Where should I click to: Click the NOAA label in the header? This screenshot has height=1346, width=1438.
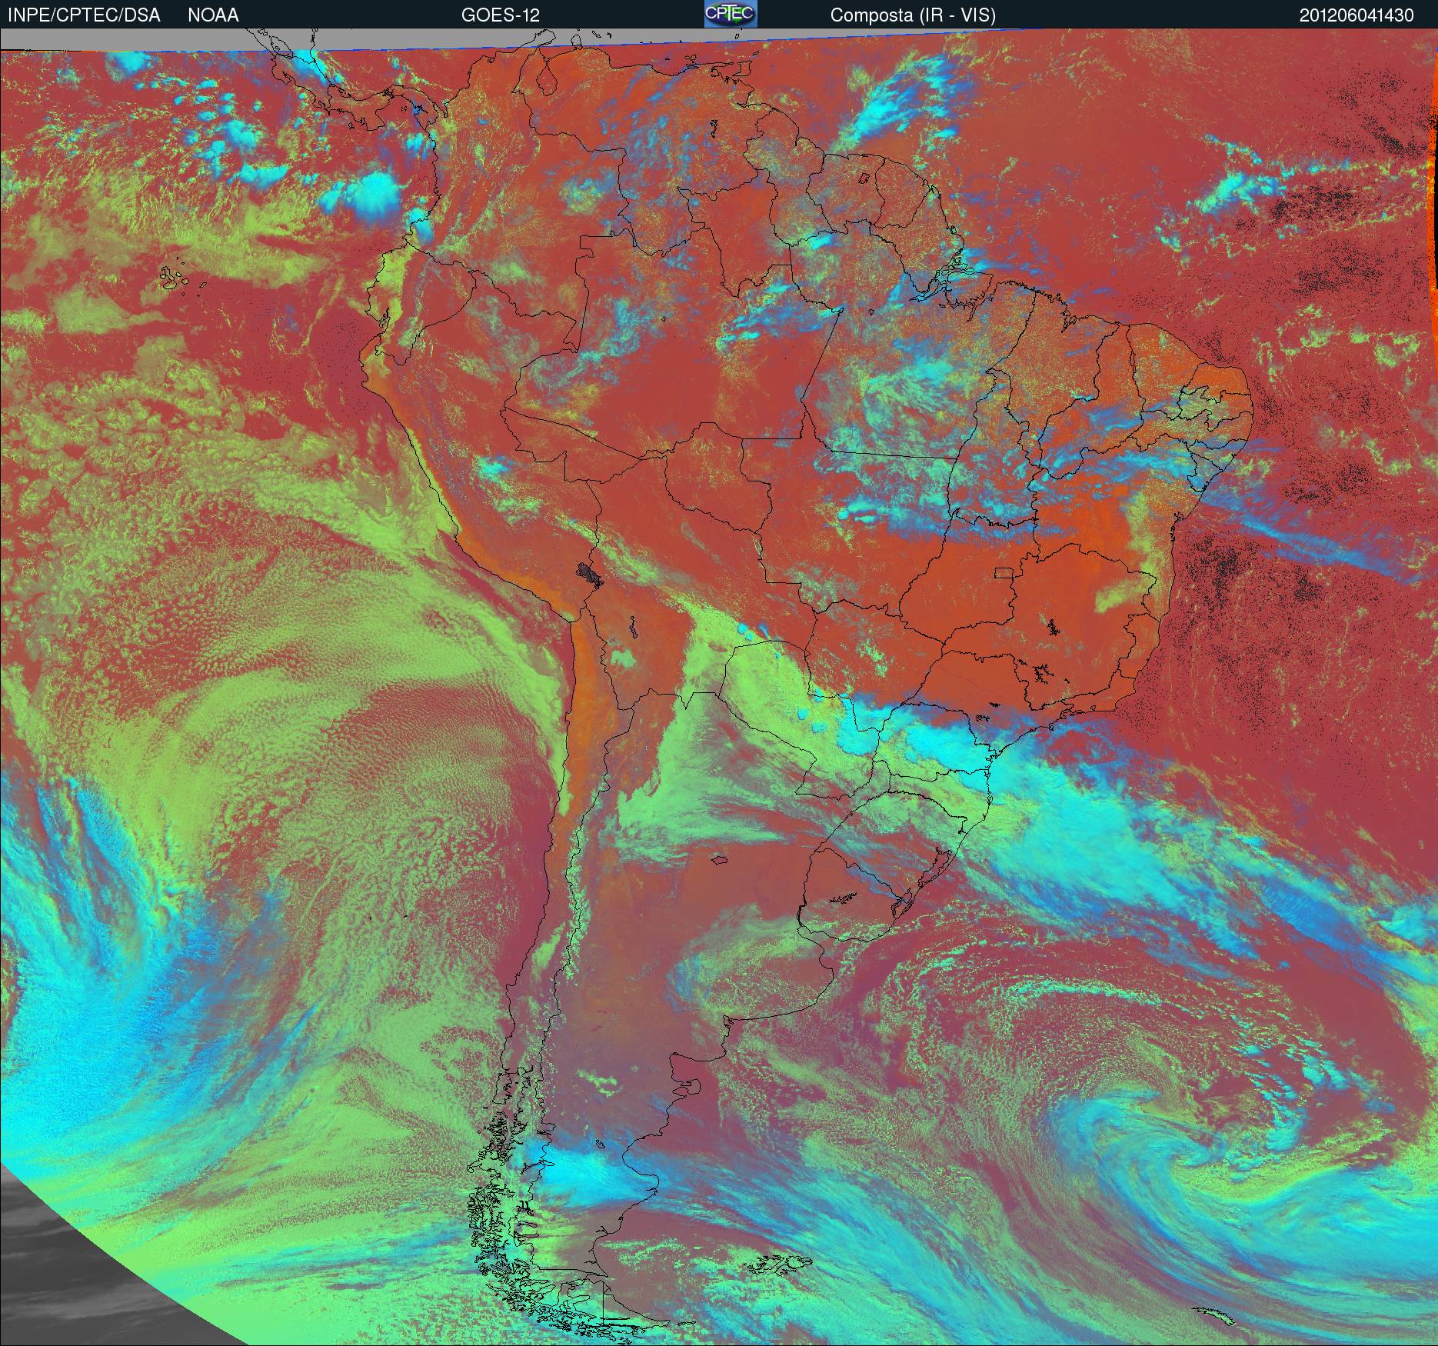tap(213, 15)
